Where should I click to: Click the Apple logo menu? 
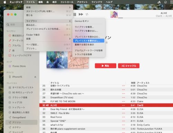pos(5,2)
